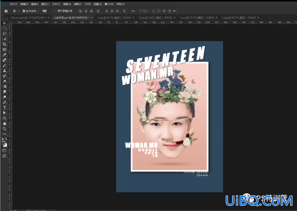Toggle the 显示变换控件 checkbox
The height and width of the screenshot is (211, 297).
tap(56, 11)
